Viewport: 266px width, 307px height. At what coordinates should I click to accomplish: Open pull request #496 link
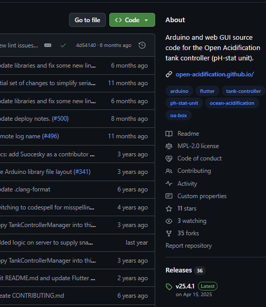coord(51,136)
